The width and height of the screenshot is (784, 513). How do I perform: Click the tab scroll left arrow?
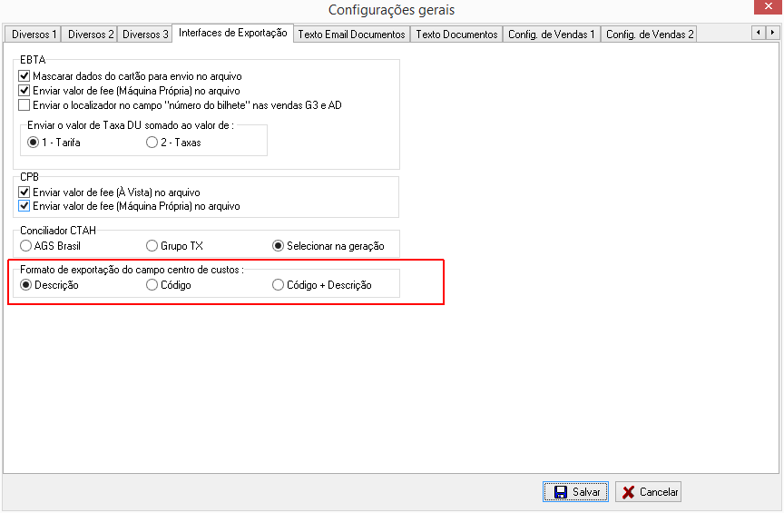coord(759,33)
